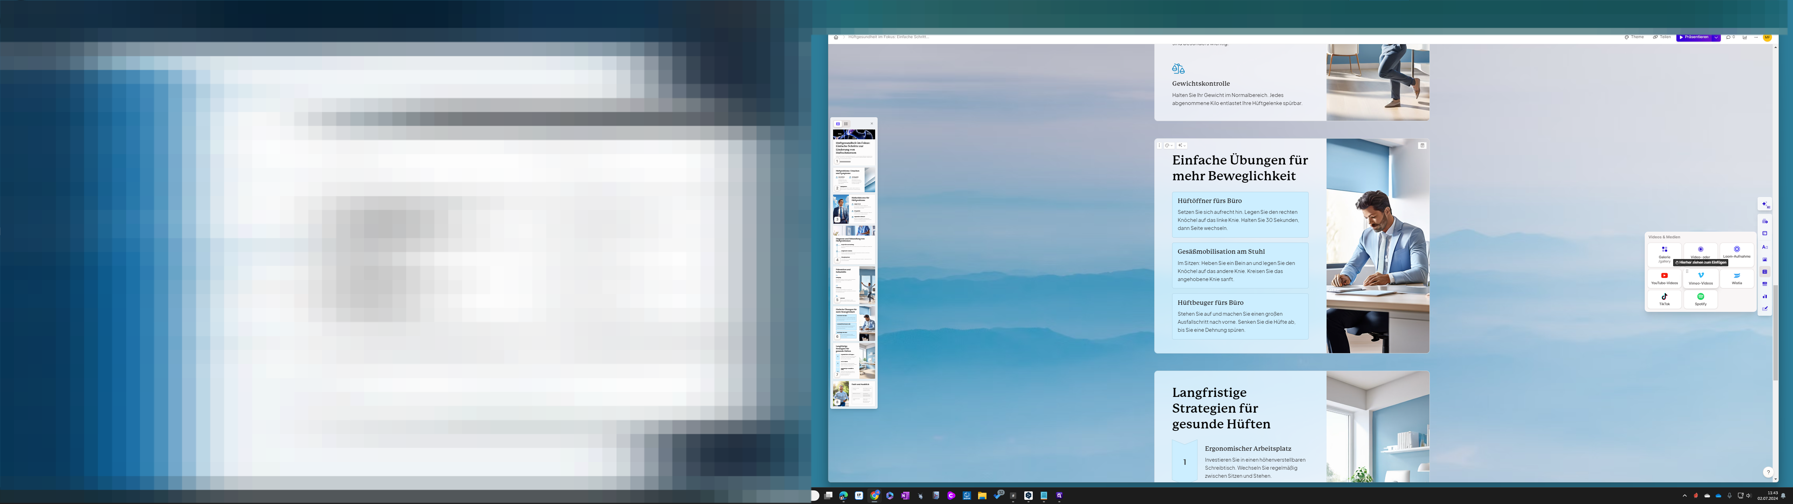
Task: Click the Gewichtskontrolle heading
Action: coord(1201,84)
